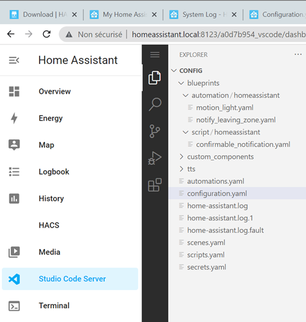Open VS Code hamburger menu
Image resolution: width=306 pixels, height=322 pixels.
[155, 55]
